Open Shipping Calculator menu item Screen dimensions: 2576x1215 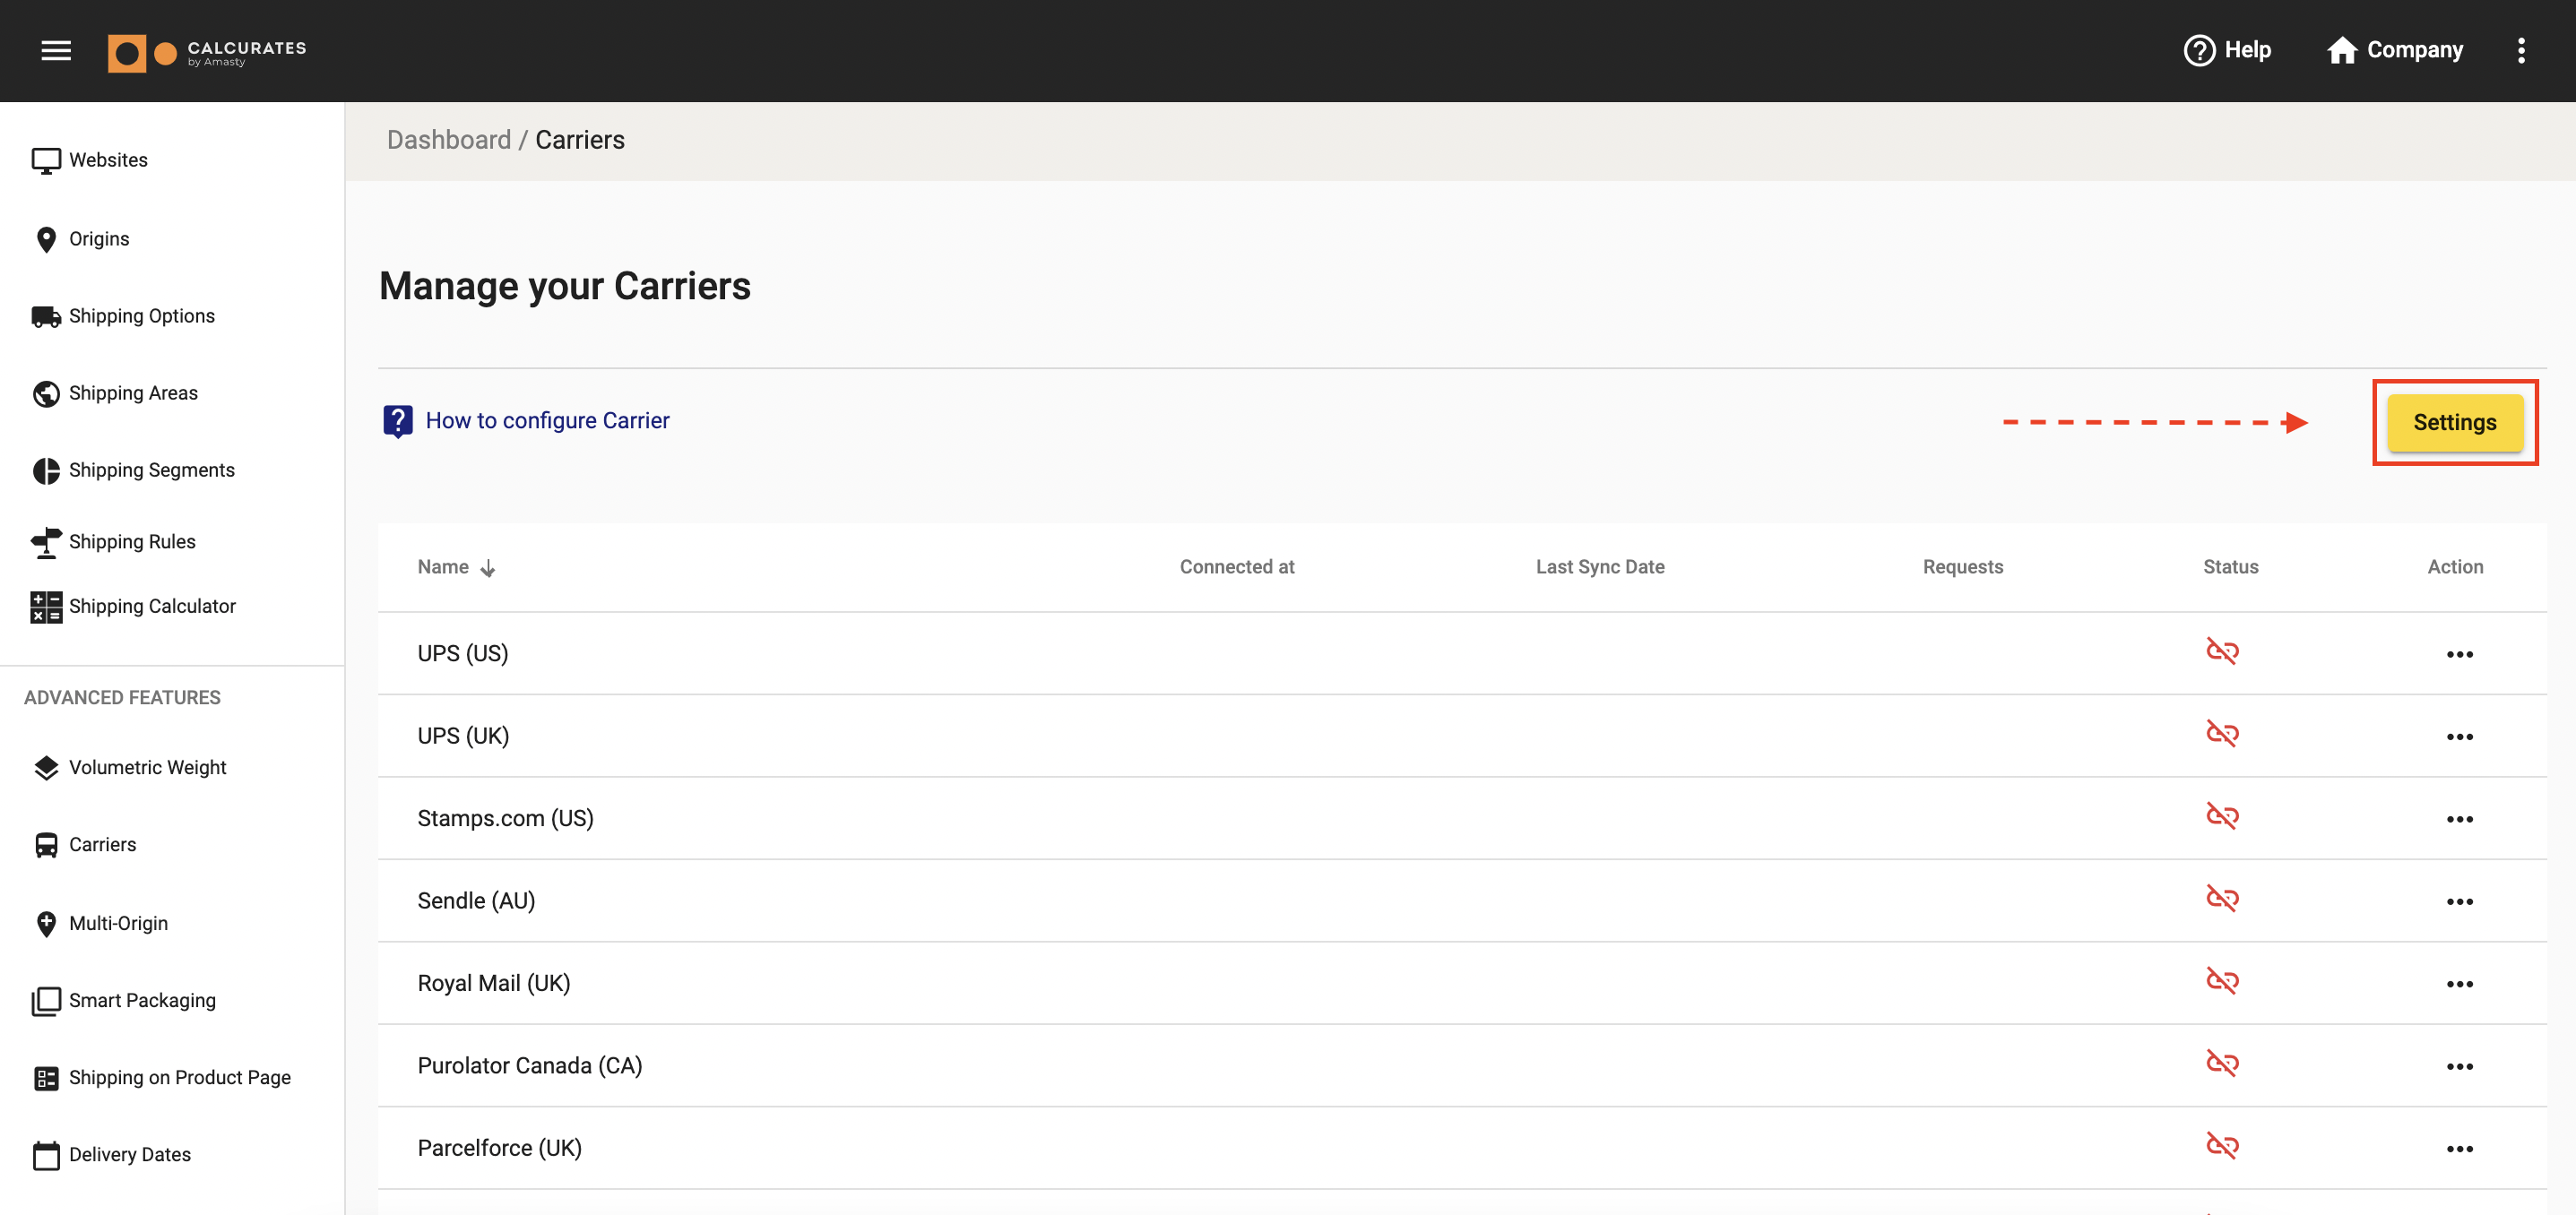(x=152, y=607)
